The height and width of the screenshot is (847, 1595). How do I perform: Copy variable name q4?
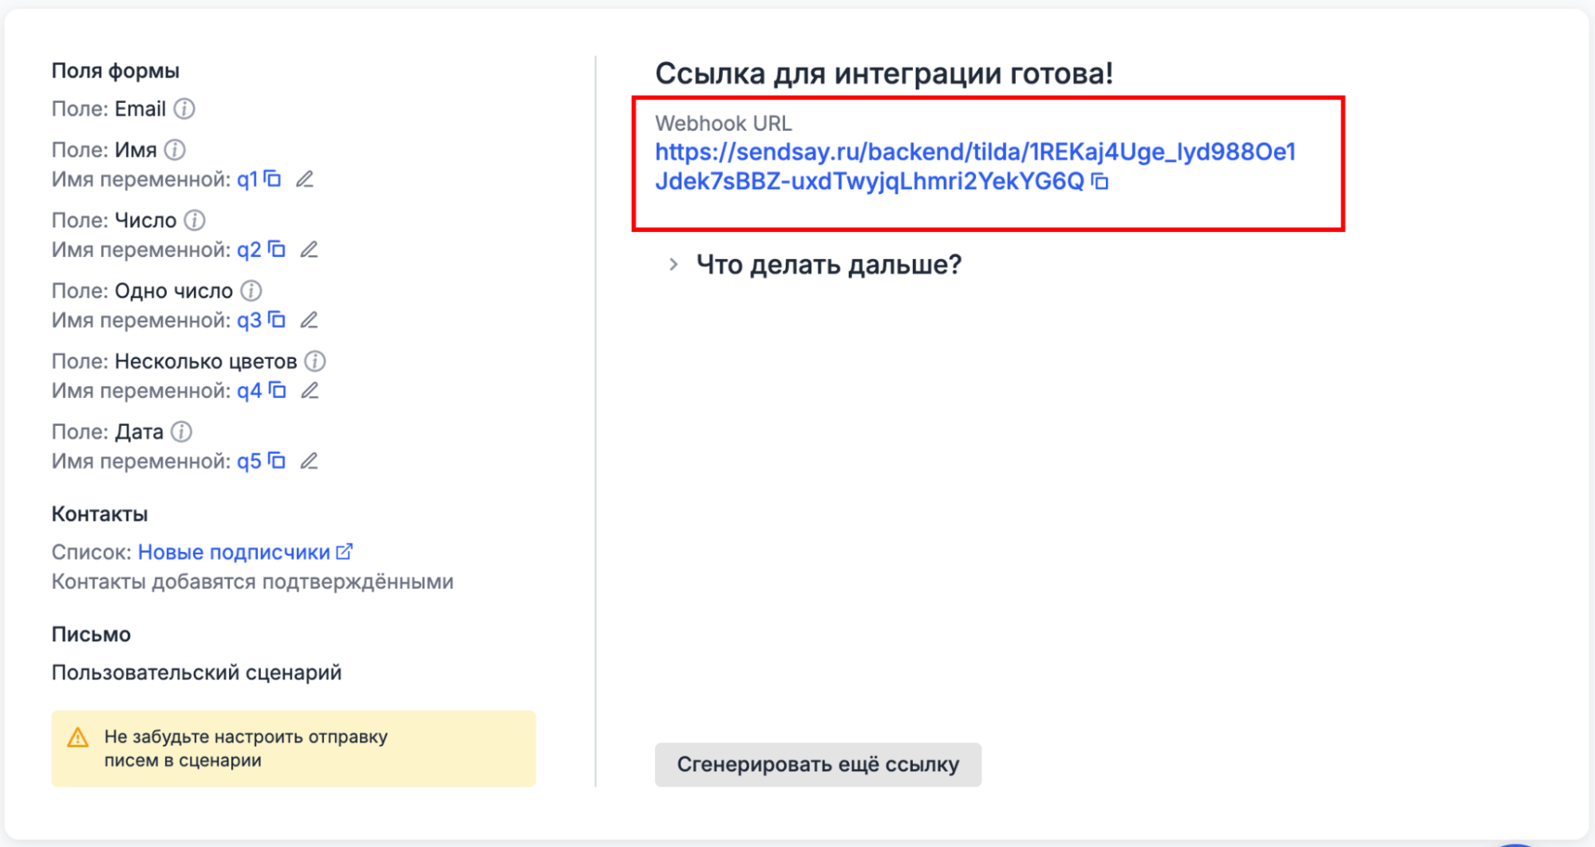tap(277, 390)
